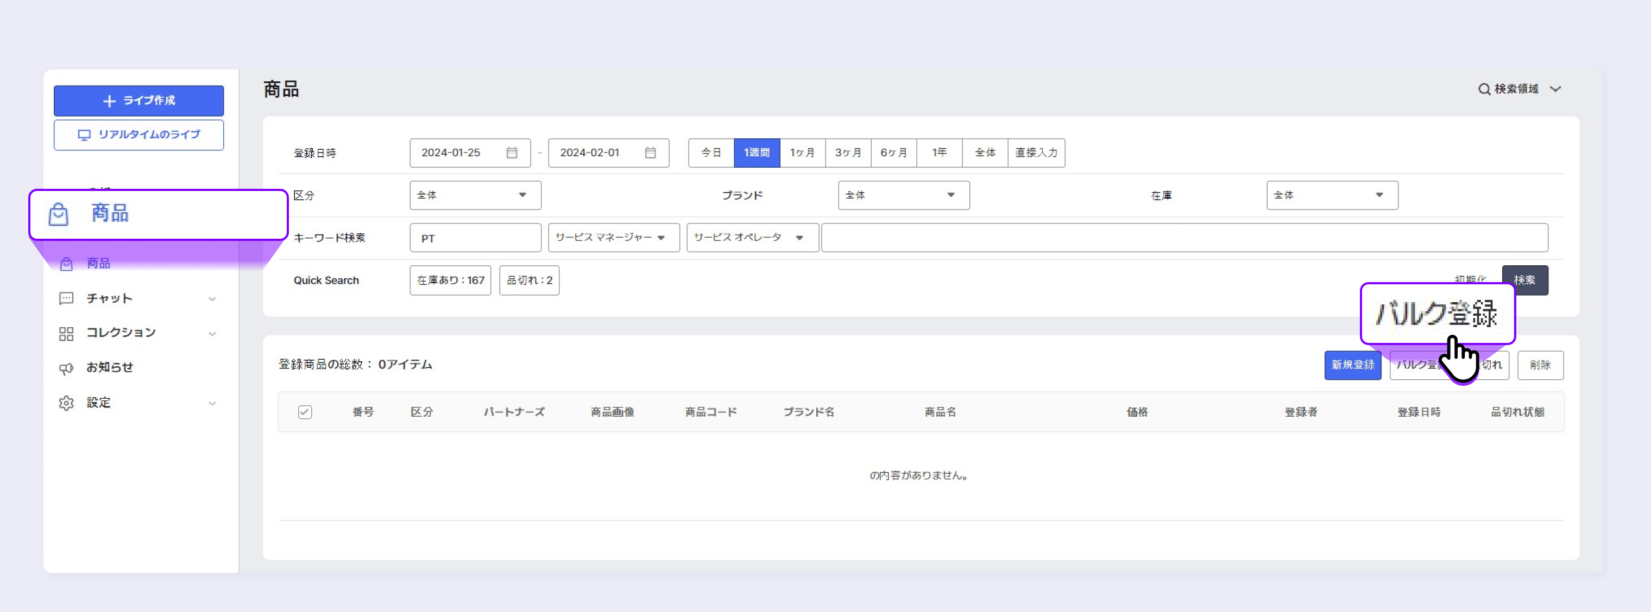This screenshot has height=612, width=1651.
Task: Open the 区分 dropdown
Action: coord(475,195)
